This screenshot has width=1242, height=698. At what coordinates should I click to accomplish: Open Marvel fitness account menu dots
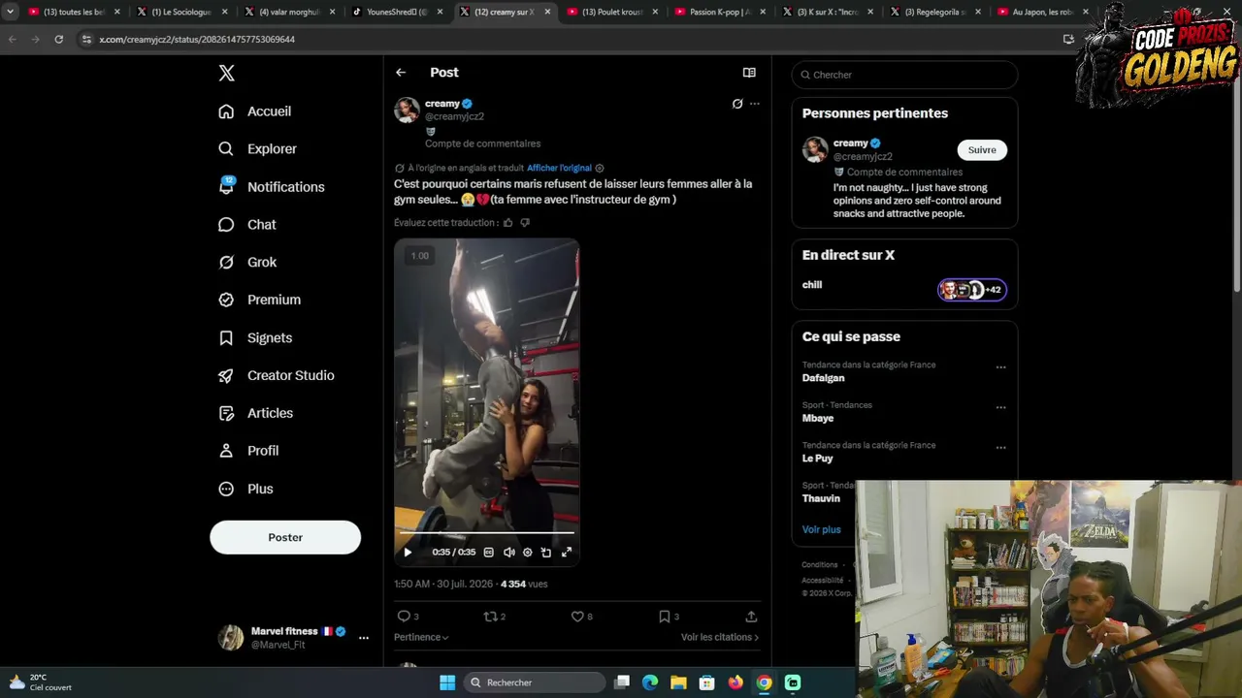click(x=364, y=638)
